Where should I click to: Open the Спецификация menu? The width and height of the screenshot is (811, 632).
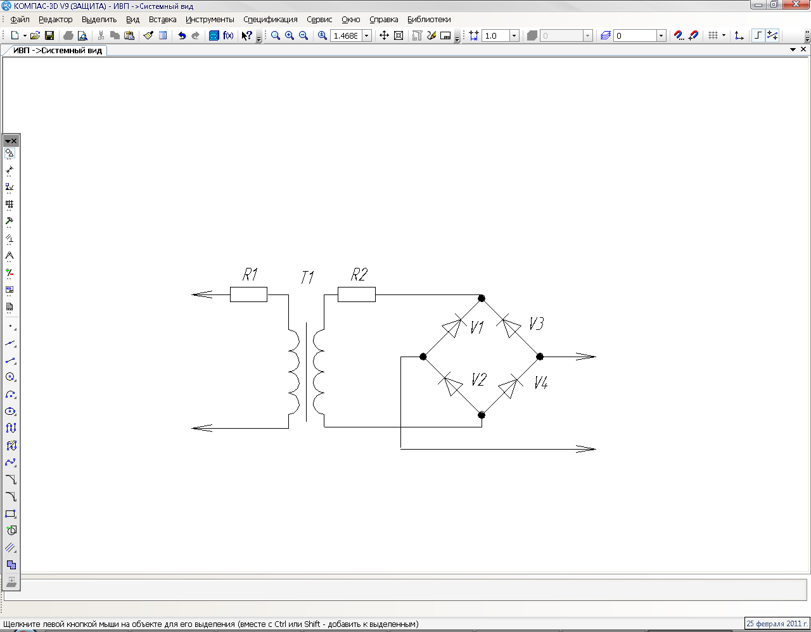(270, 20)
